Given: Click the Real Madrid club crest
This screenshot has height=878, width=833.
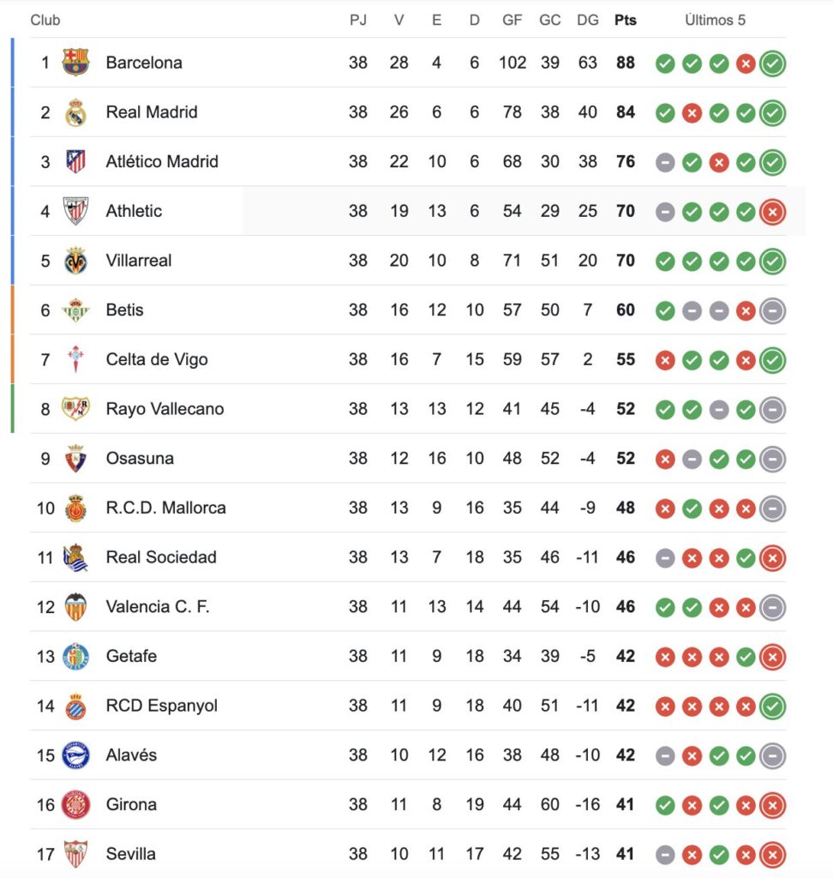Looking at the screenshot, I should point(75,112).
